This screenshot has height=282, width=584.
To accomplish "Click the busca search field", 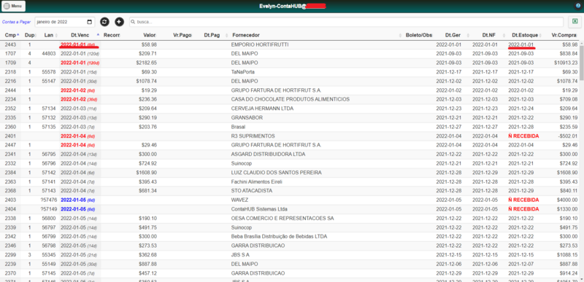I will point(346,22).
